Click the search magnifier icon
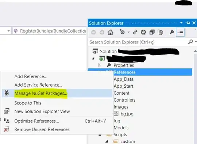 click(x=190, y=42)
